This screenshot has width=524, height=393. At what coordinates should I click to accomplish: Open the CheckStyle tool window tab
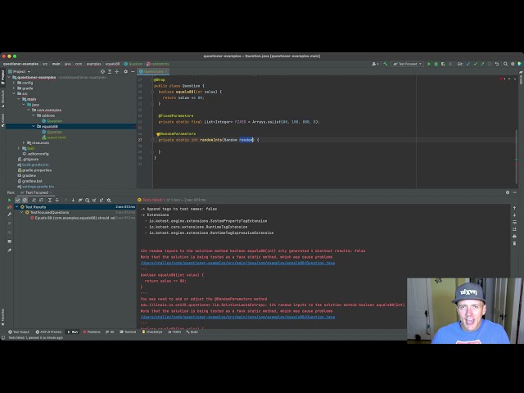coord(152,332)
